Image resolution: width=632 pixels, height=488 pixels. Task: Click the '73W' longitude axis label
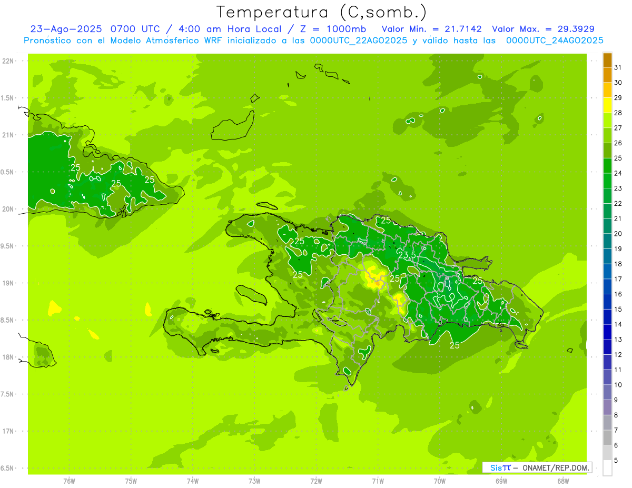pyautogui.click(x=254, y=481)
